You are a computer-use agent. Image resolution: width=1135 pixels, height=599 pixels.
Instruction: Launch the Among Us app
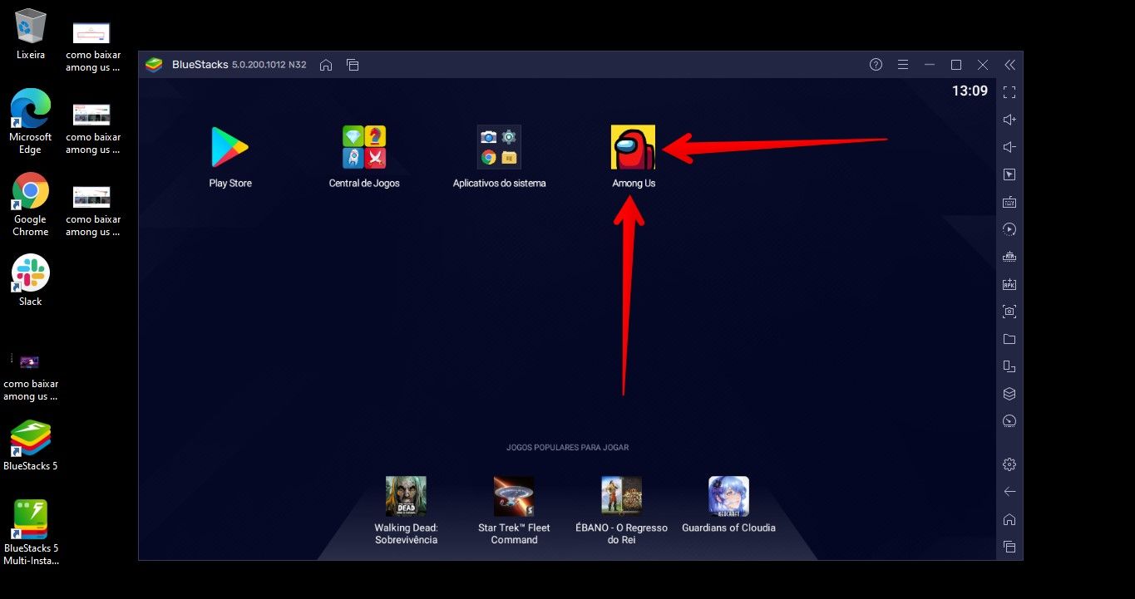click(x=633, y=147)
